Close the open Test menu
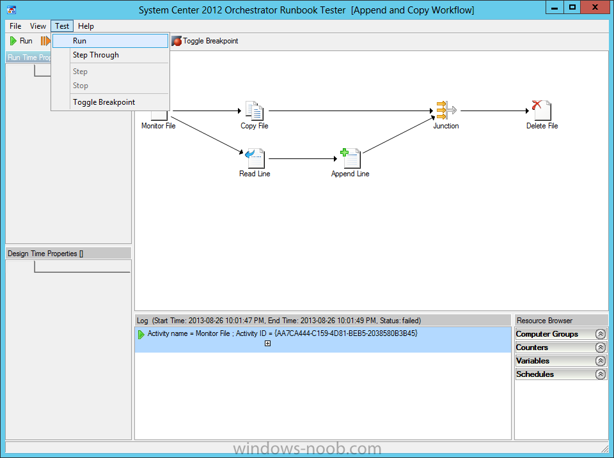 coord(62,26)
